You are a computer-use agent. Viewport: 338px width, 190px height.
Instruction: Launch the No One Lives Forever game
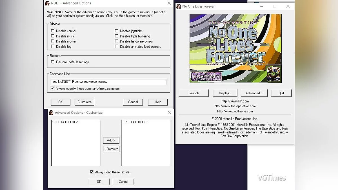(194, 93)
